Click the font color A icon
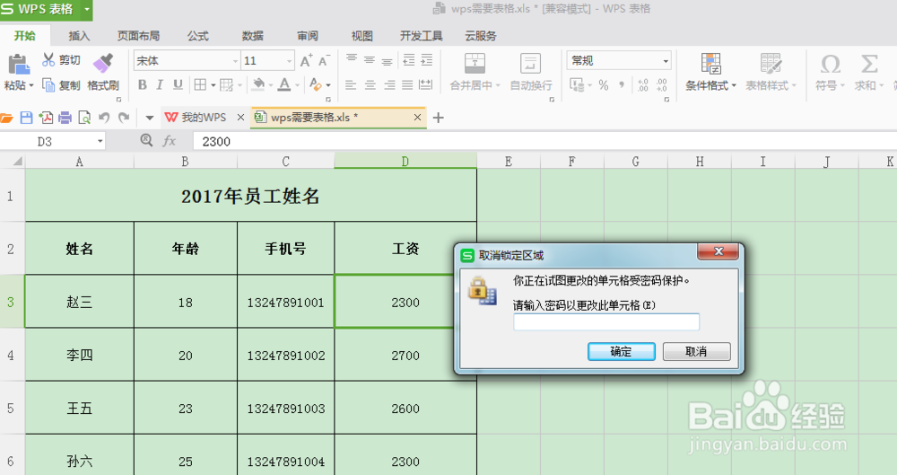This screenshot has height=475, width=897. [284, 84]
